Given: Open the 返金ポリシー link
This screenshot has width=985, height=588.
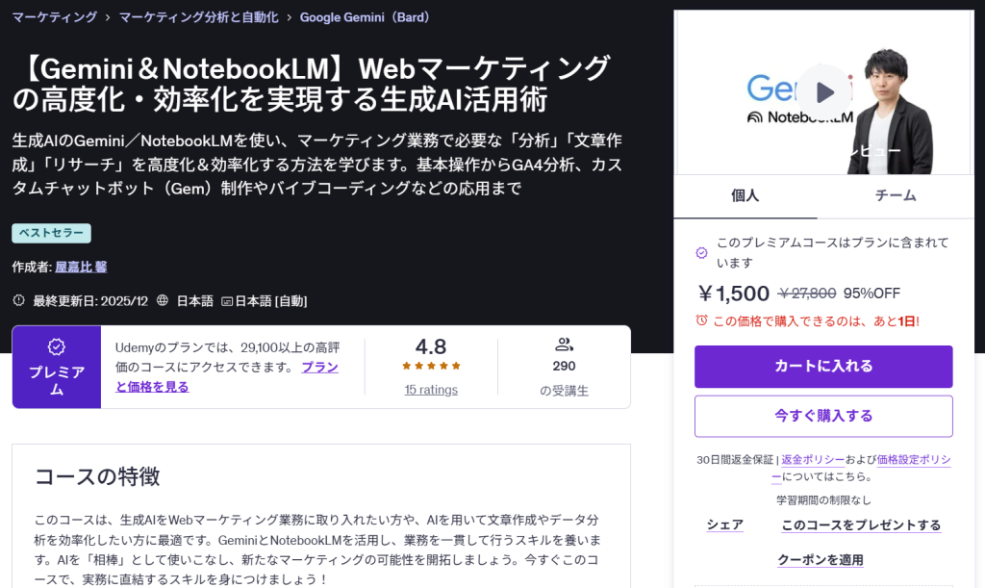Looking at the screenshot, I should (813, 460).
